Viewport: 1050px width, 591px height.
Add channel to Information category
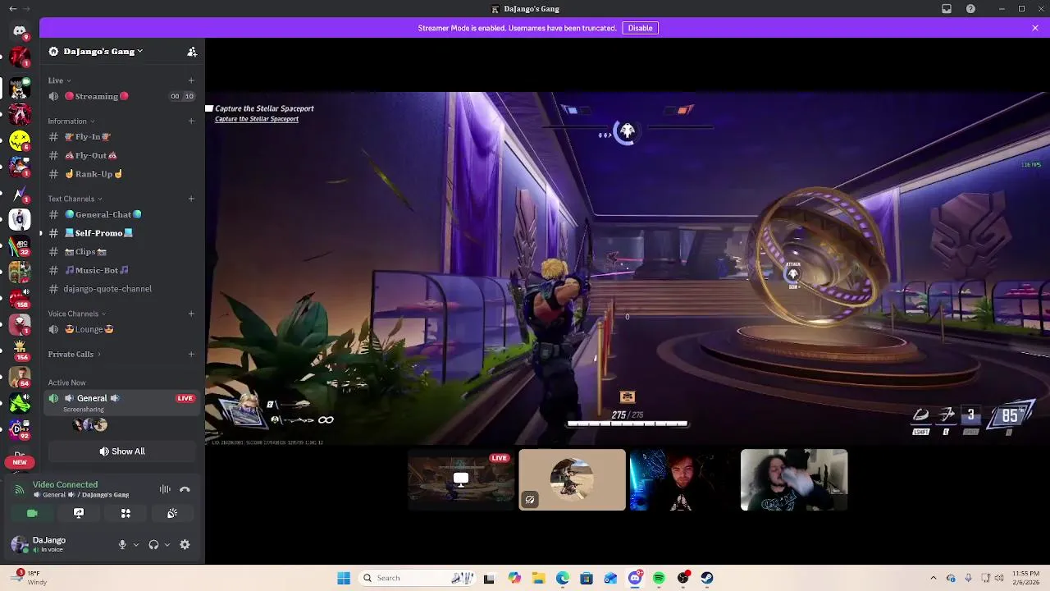pyautogui.click(x=191, y=121)
